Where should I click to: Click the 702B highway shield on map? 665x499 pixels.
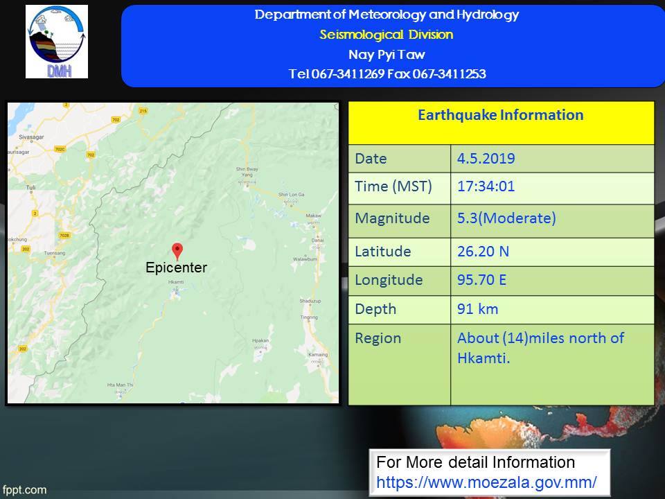[x=66, y=236]
